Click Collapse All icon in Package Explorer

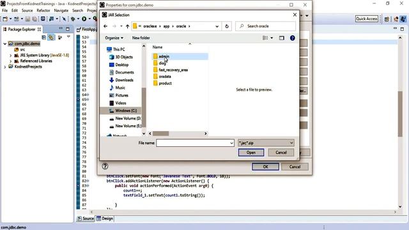click(x=44, y=38)
